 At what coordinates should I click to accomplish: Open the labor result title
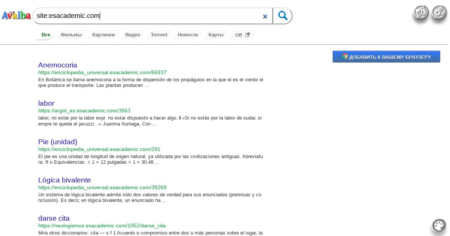tap(46, 103)
